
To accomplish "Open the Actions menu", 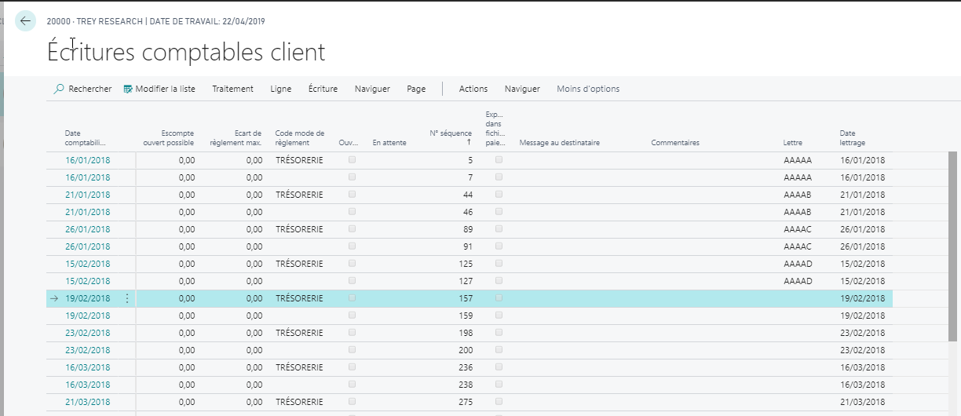I will click(x=473, y=89).
